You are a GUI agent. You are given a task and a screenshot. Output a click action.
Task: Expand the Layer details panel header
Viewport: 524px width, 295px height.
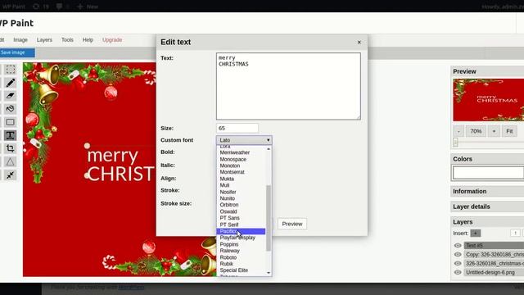point(487,206)
